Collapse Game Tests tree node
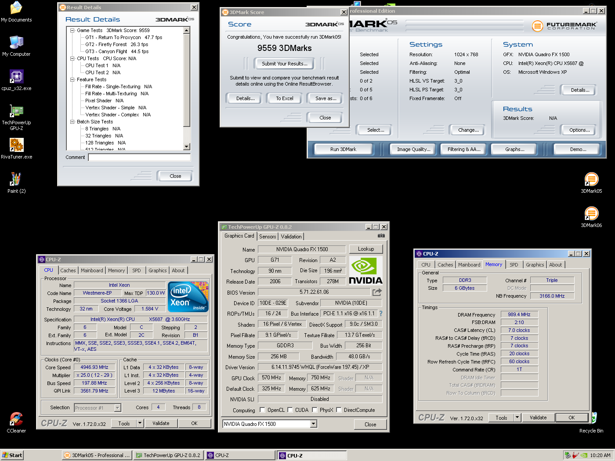This screenshot has width=615, height=461. pos(72,30)
